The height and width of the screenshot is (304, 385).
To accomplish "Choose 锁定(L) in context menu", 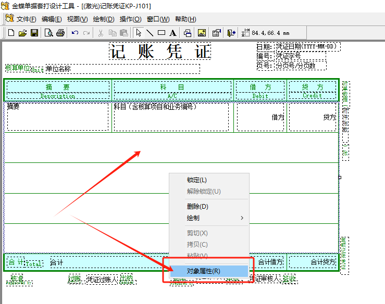I will [x=197, y=180].
